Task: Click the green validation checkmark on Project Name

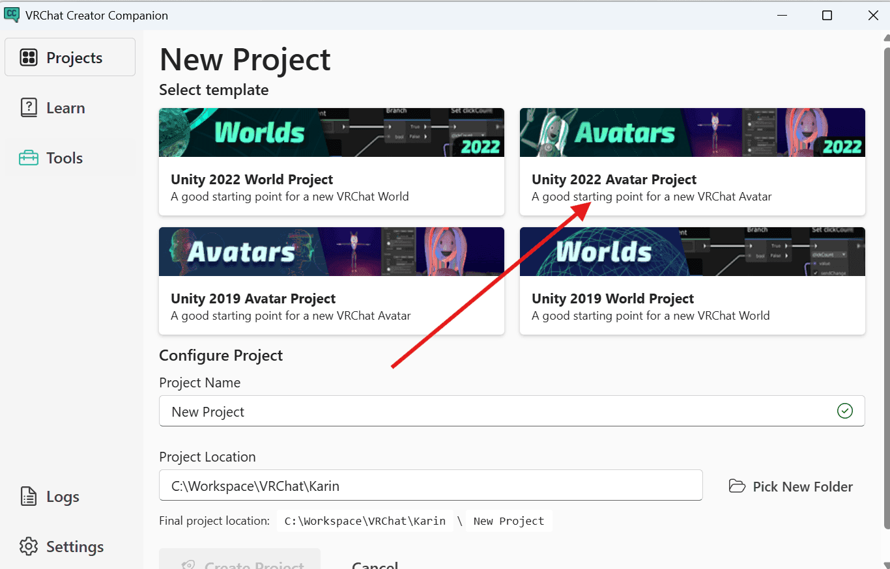Action: coord(845,411)
